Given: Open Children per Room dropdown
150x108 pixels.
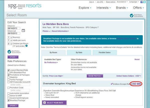Looking at the screenshot, I should [x=10, y=44].
